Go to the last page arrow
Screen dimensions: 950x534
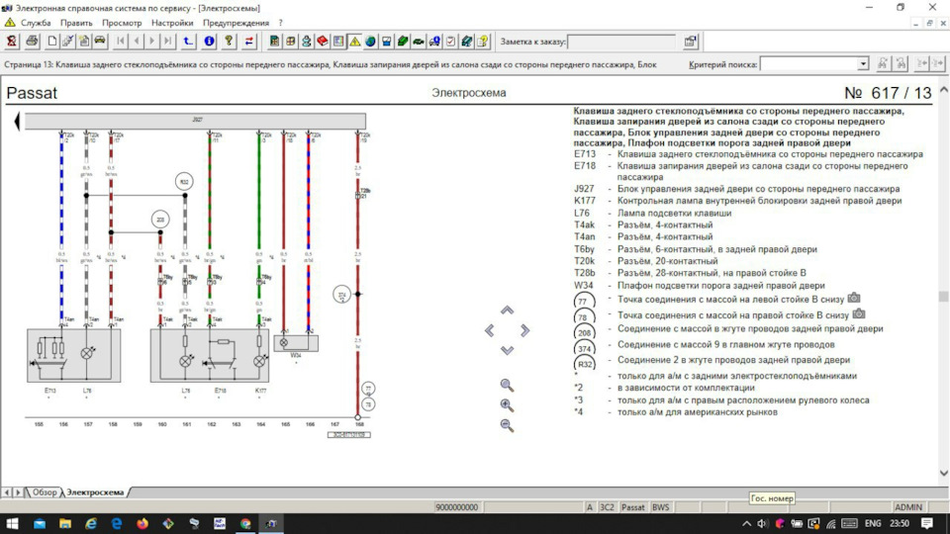coord(168,42)
